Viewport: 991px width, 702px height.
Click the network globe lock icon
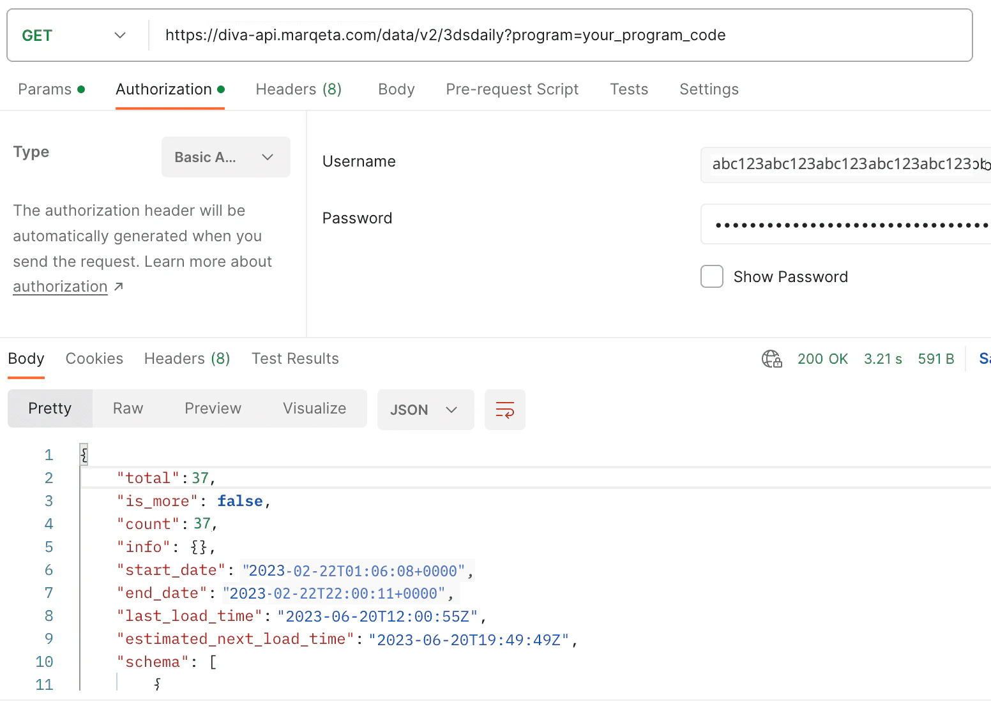coord(772,359)
